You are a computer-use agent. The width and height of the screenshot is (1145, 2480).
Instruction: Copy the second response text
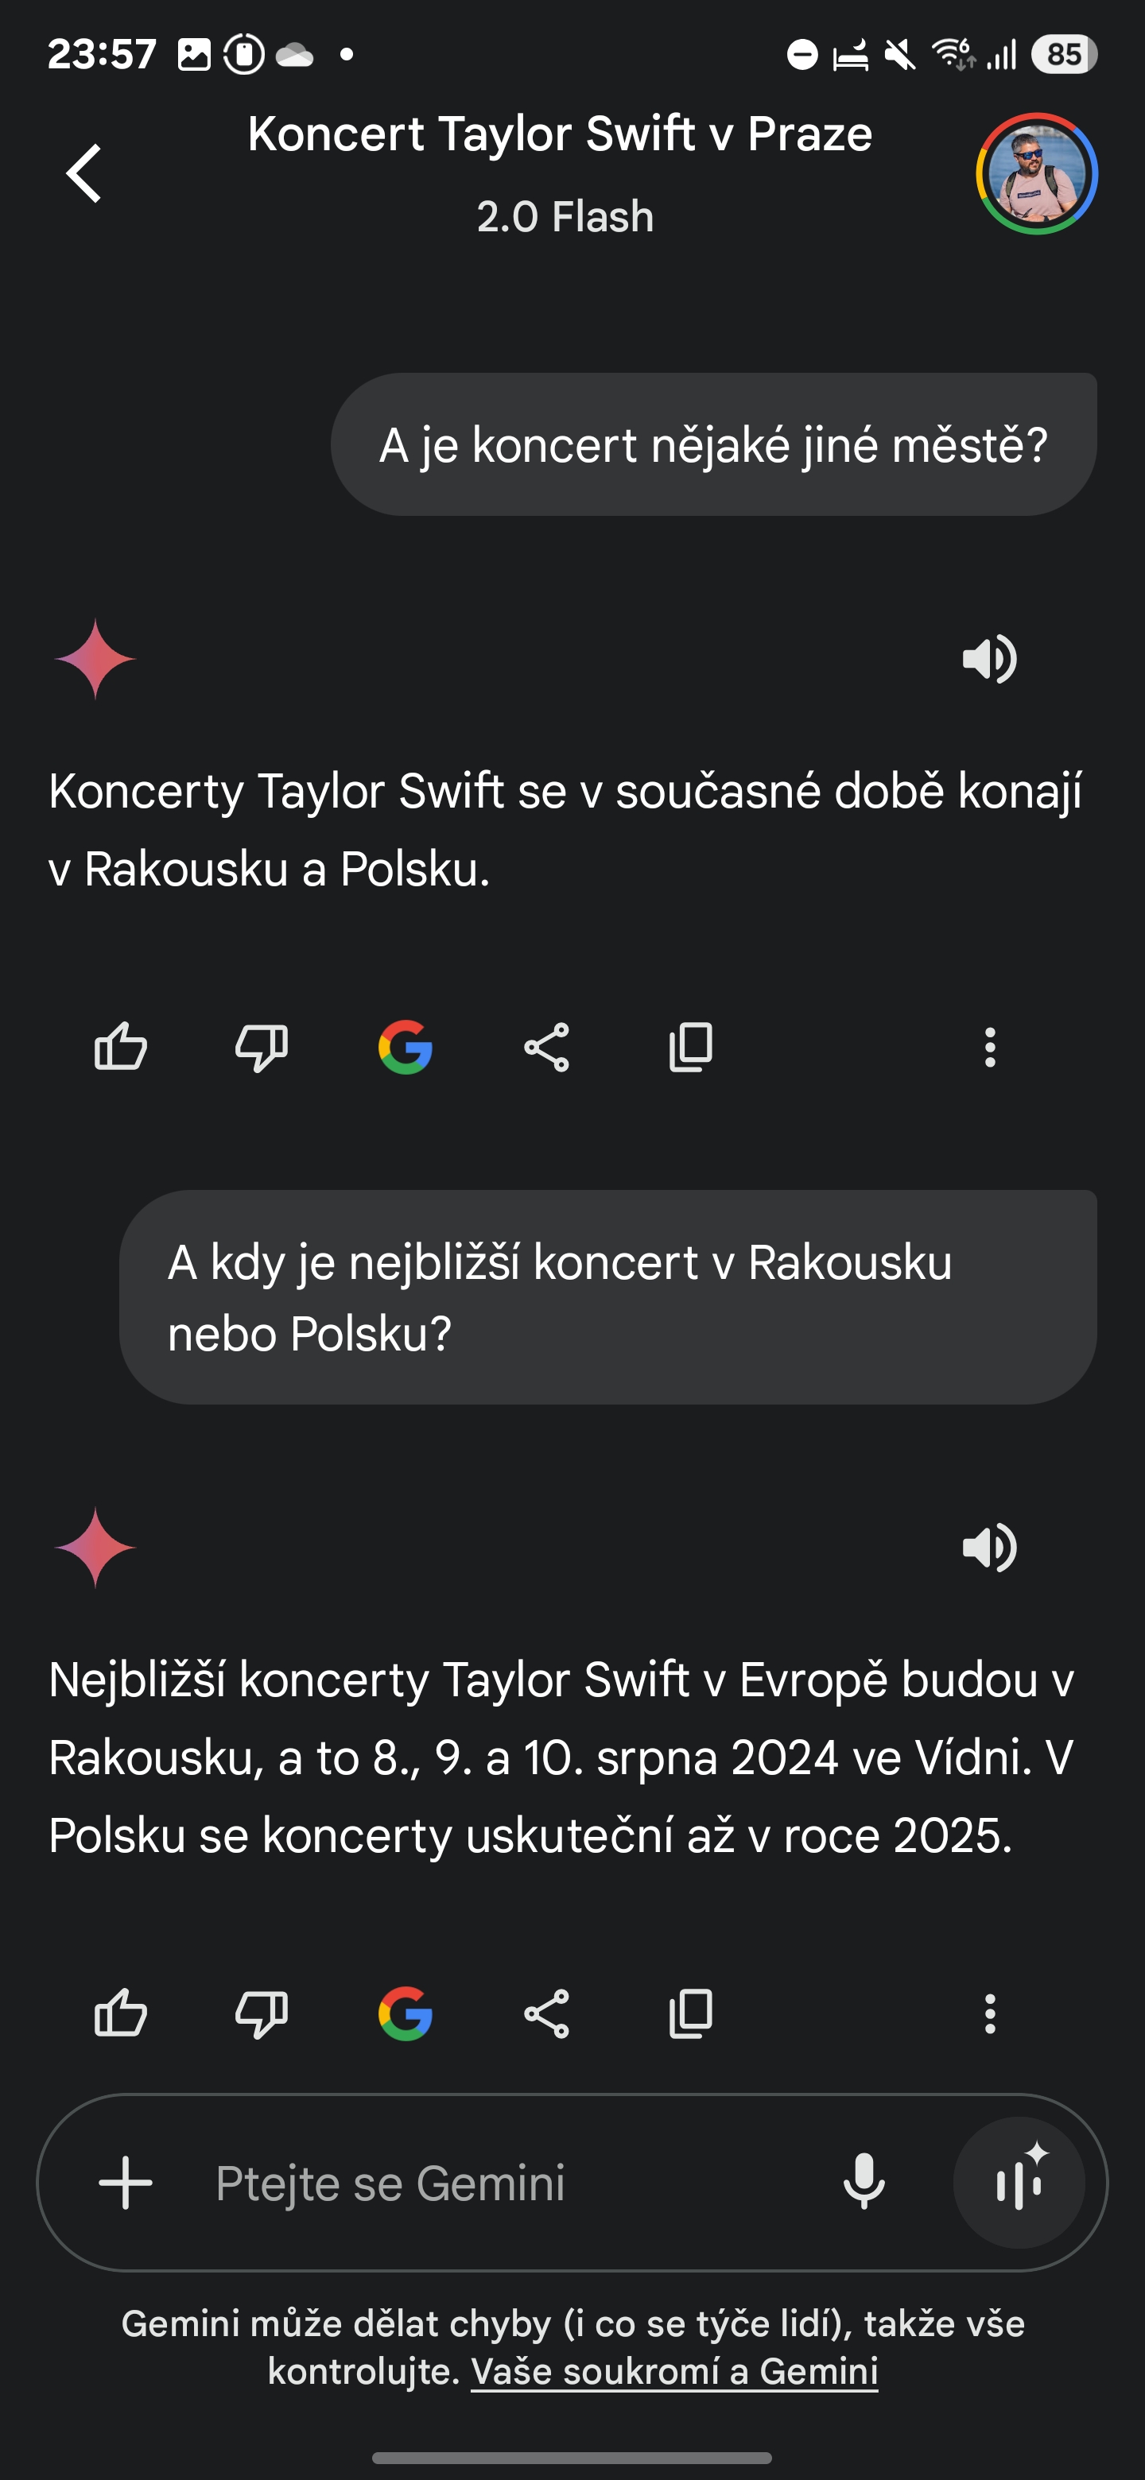(690, 2014)
